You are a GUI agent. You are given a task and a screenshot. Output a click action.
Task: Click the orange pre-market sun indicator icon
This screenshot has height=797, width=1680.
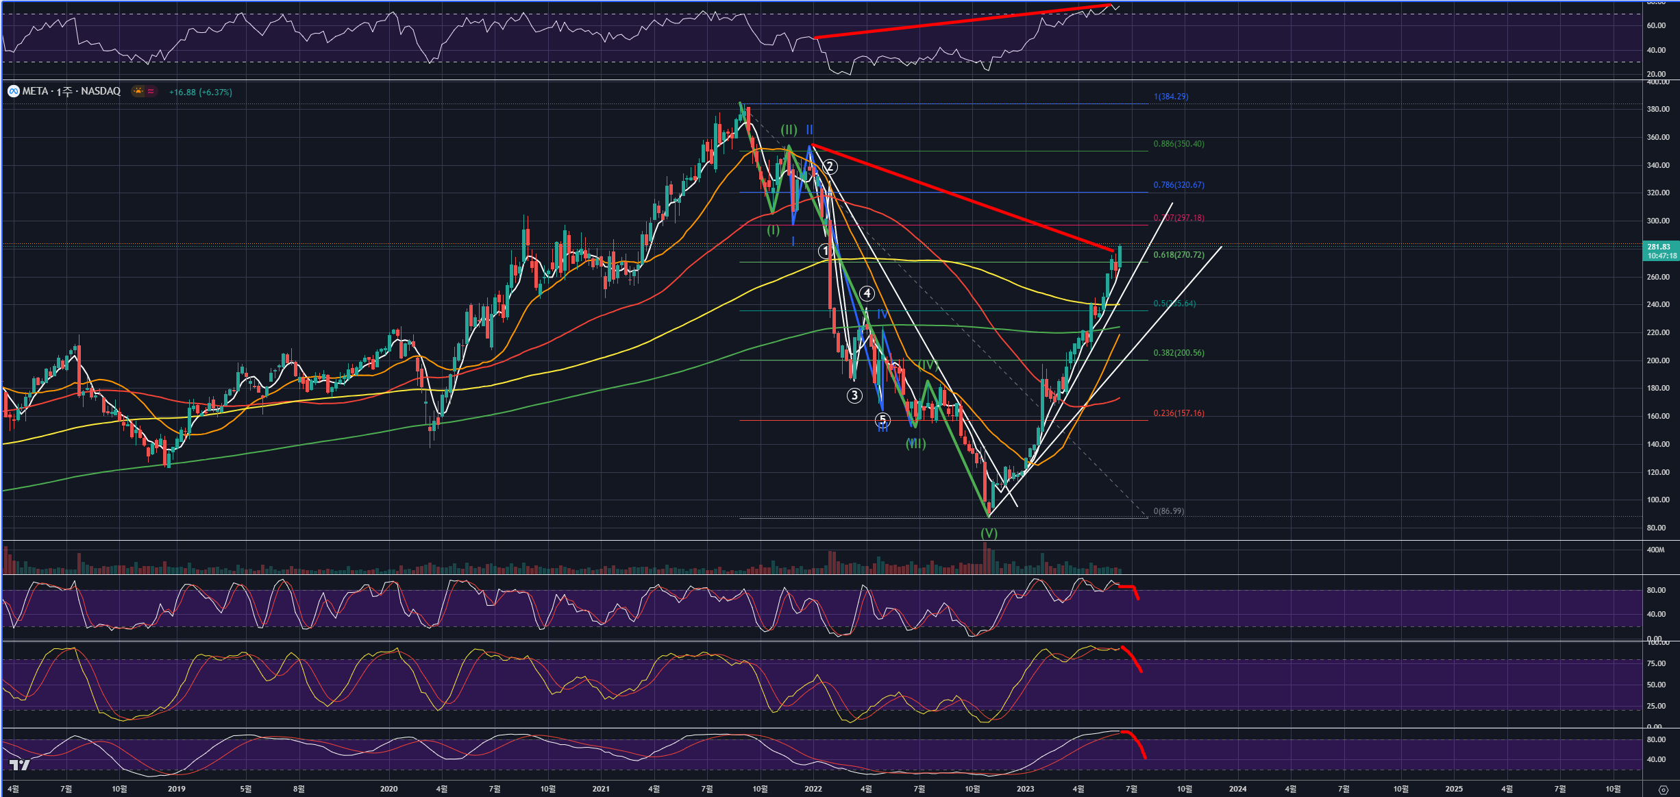point(138,91)
